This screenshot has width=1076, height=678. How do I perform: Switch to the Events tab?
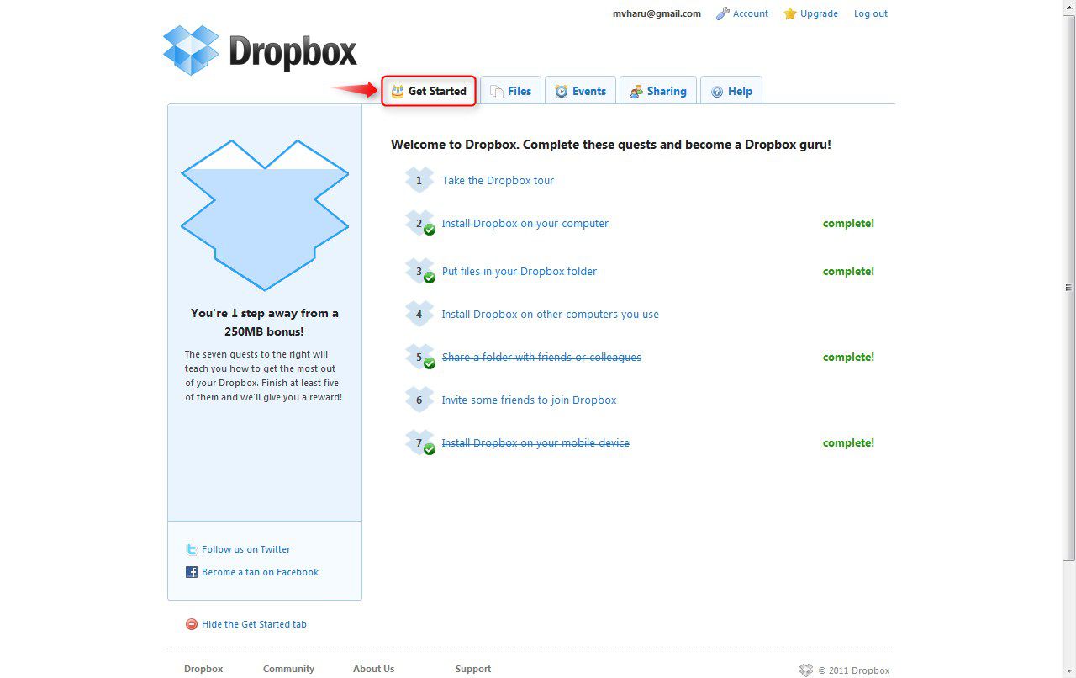581,91
